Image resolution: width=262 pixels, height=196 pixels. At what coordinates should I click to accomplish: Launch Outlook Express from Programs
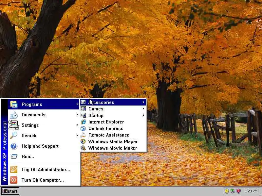coord(113,128)
